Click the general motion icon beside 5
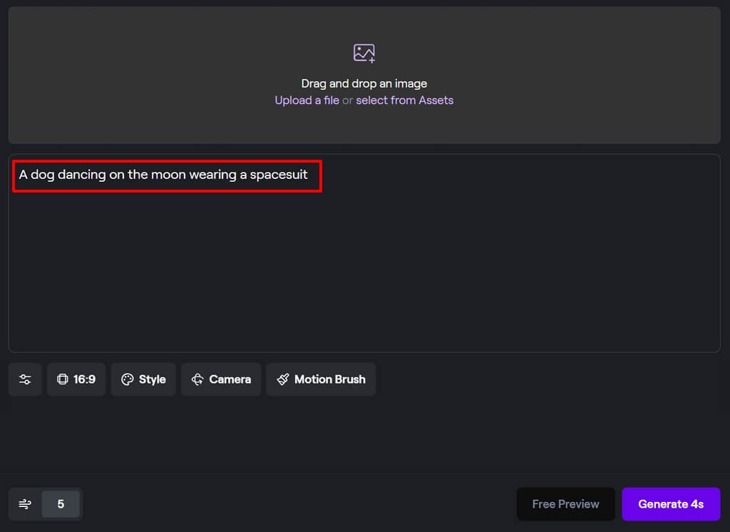This screenshot has width=730, height=532. 25,504
